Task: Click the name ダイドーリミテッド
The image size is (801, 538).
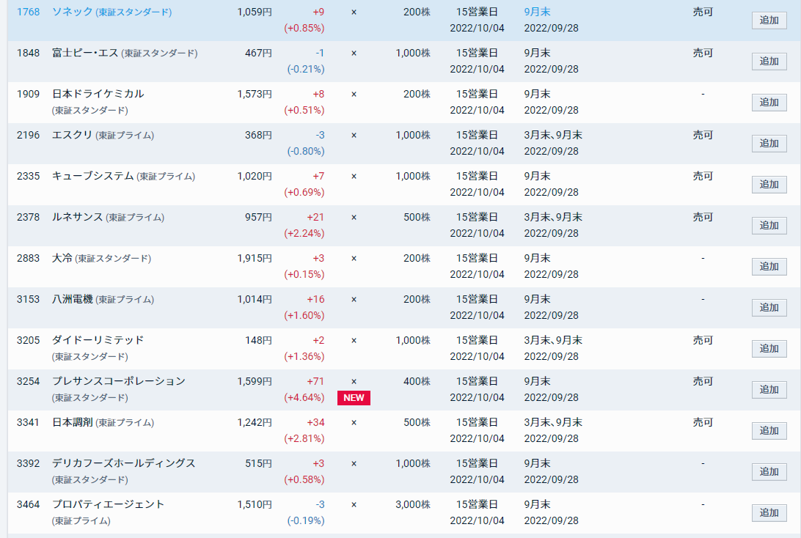Action: 98,340
